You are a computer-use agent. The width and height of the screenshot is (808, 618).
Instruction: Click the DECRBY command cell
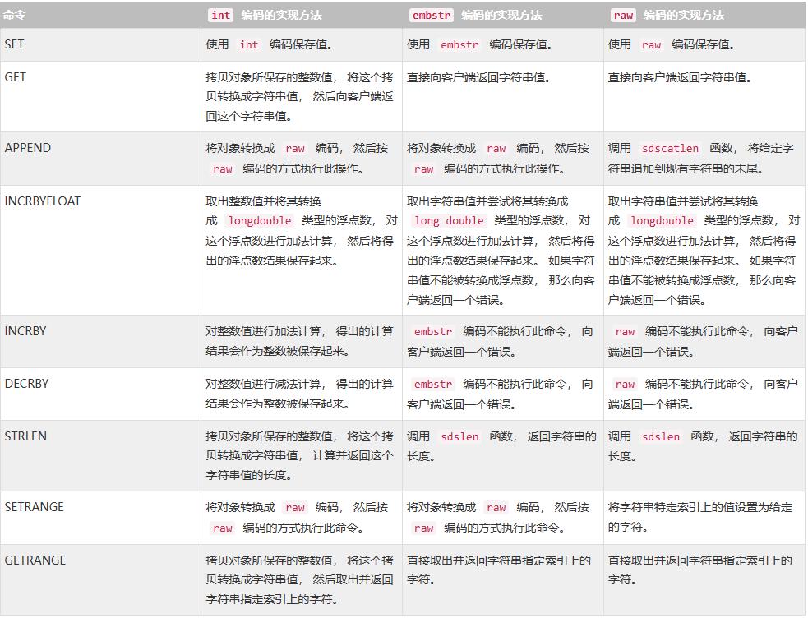tap(100, 394)
